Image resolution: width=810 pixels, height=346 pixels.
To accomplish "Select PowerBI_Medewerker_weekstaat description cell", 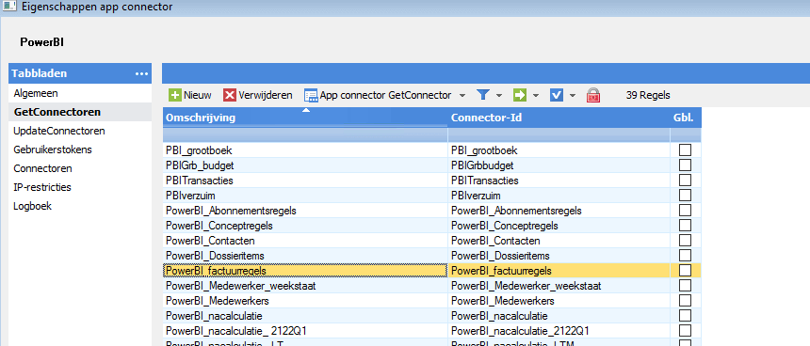I will point(305,285).
